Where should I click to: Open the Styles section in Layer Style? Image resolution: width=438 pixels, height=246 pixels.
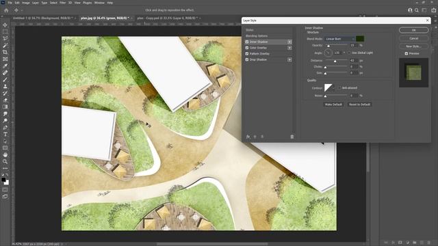[x=250, y=30]
